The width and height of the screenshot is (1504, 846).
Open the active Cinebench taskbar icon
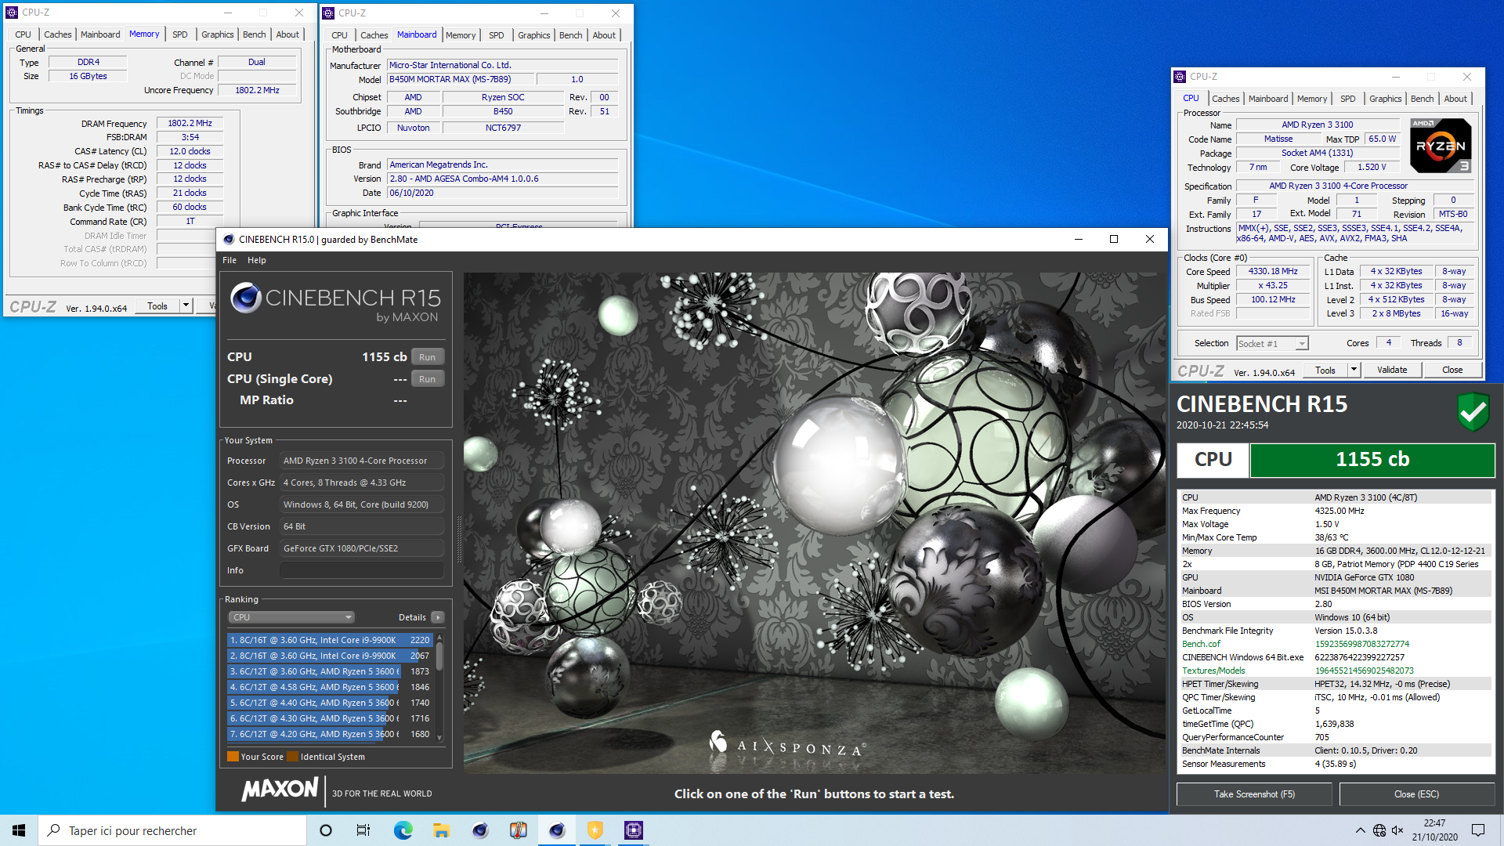coord(557,830)
